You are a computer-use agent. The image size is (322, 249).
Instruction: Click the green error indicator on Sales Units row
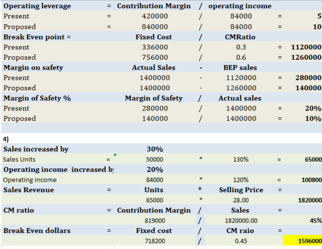pos(115,155)
